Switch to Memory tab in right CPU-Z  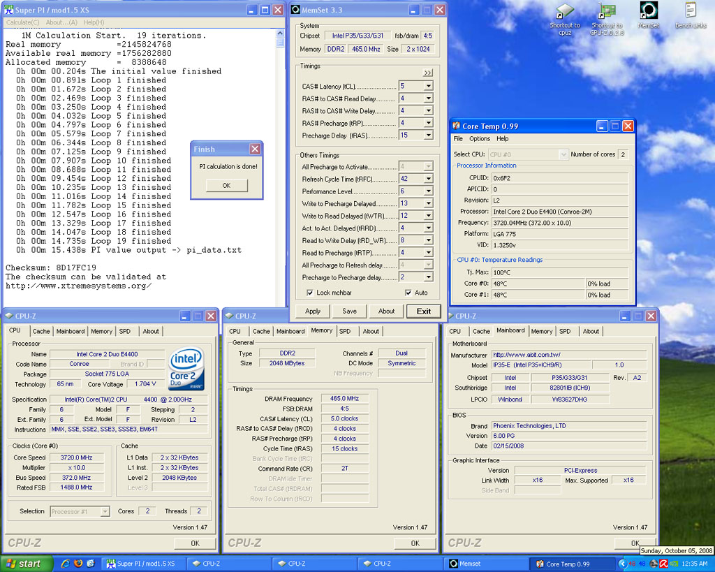point(542,332)
